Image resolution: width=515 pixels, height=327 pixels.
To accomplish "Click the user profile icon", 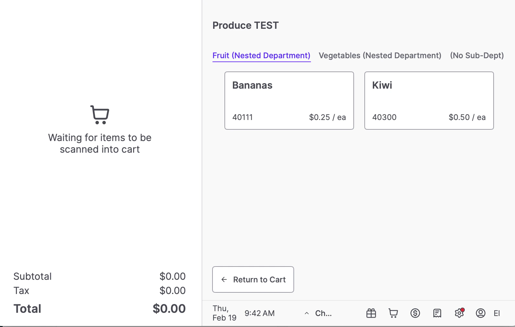I will point(480,313).
